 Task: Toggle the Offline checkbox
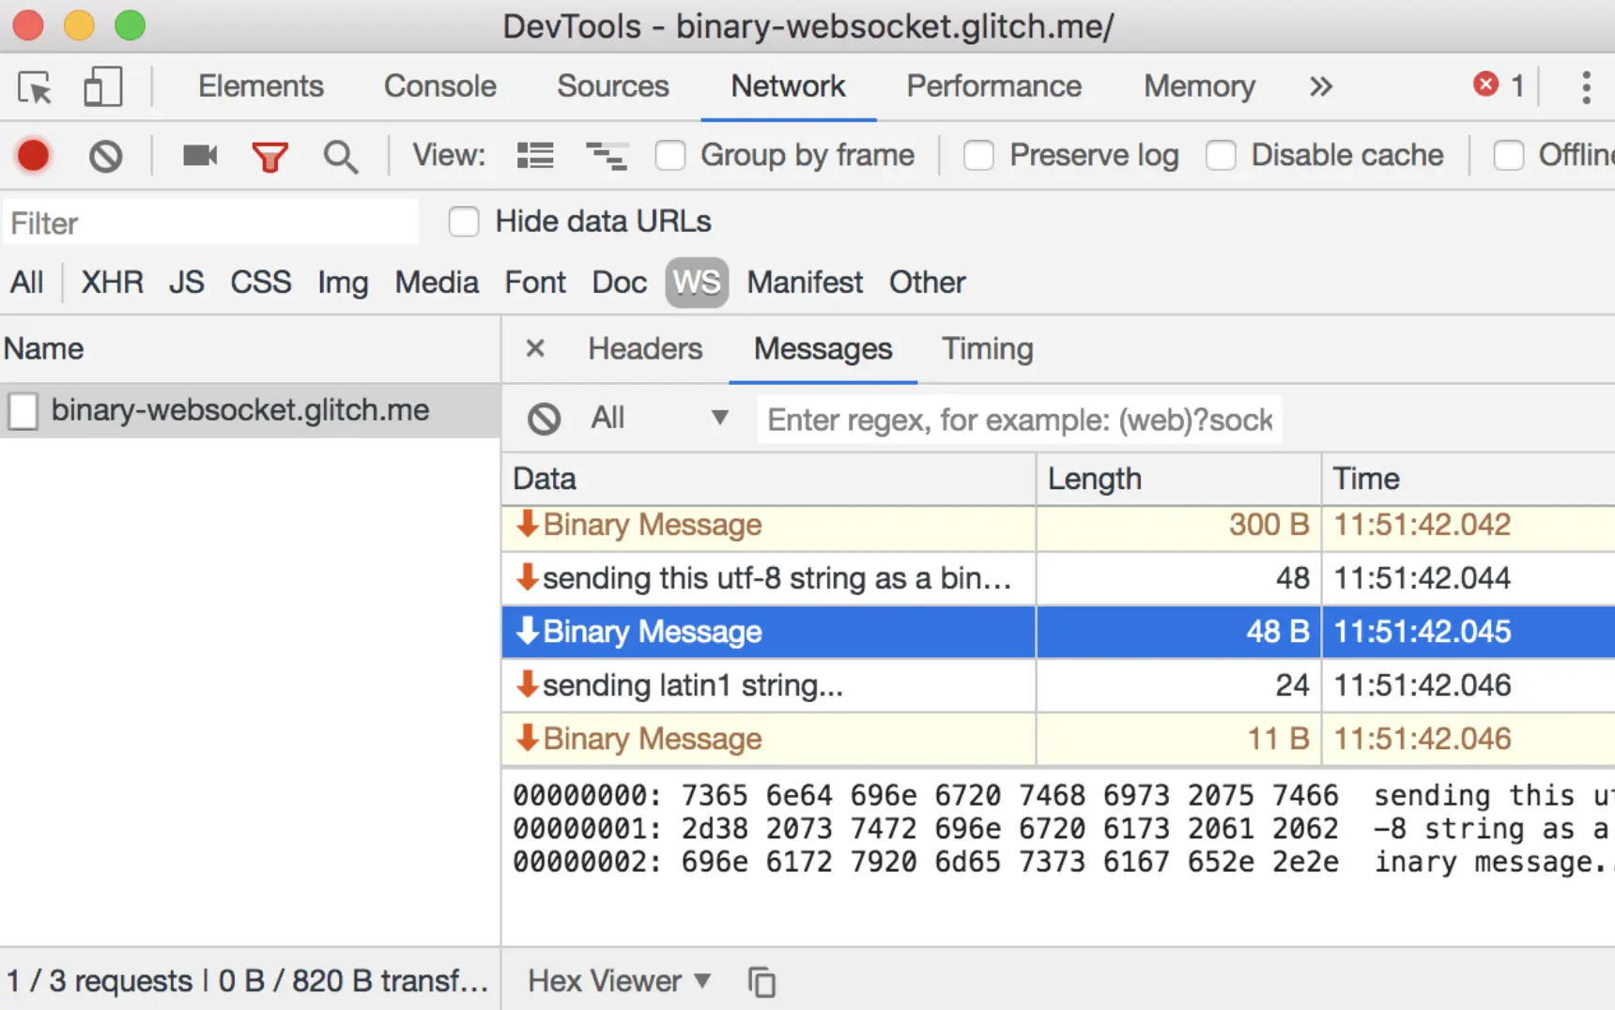(x=1509, y=155)
